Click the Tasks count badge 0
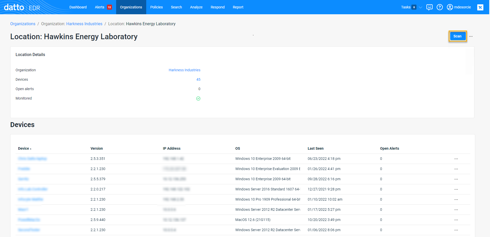Screen dimensions: 490x237 coord(414,7)
